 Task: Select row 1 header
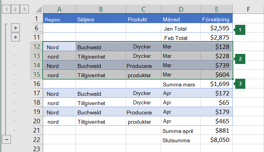tap(36, 19)
